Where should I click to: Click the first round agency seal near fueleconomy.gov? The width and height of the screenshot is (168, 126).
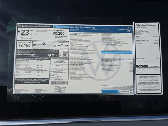pos(49,55)
